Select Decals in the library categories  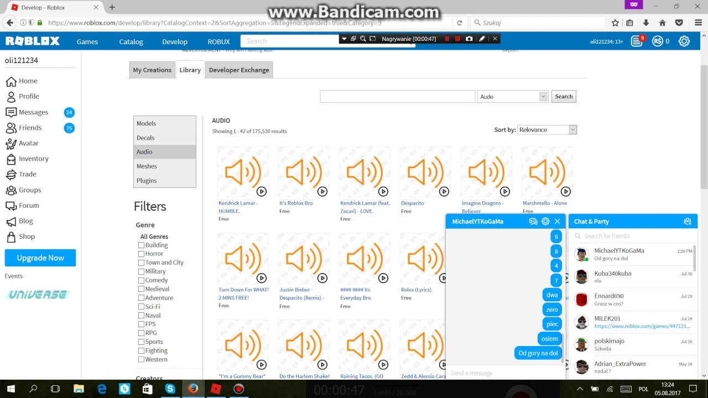coord(165,138)
